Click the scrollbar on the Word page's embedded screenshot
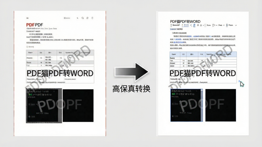Screen dimensions: 262x147 point(202,105)
